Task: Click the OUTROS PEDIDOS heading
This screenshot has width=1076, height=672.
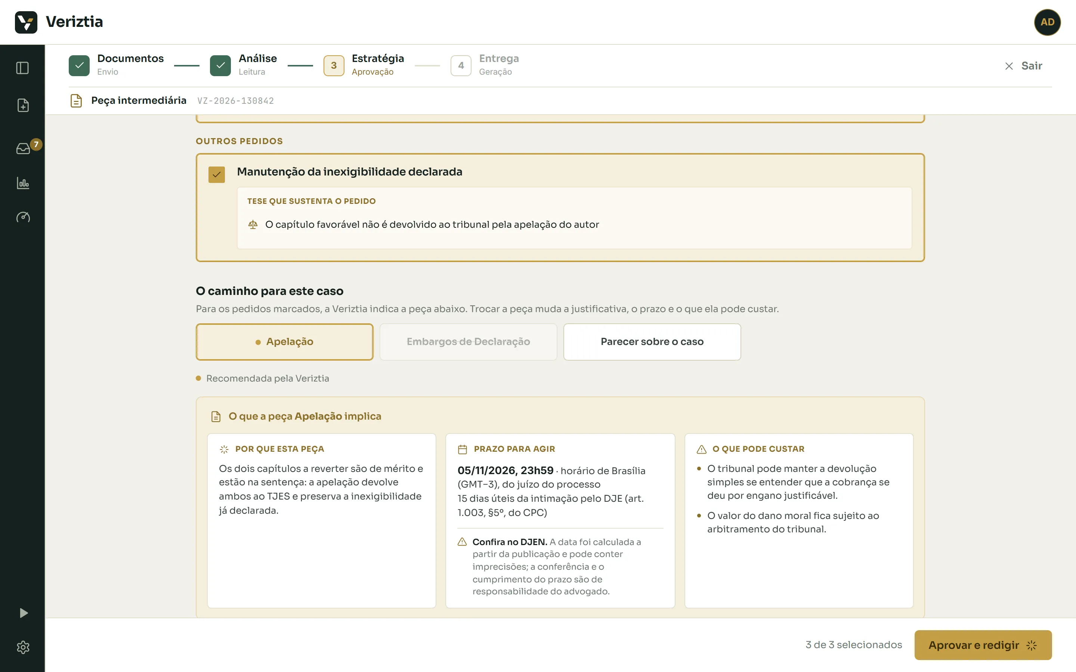Action: click(x=239, y=141)
